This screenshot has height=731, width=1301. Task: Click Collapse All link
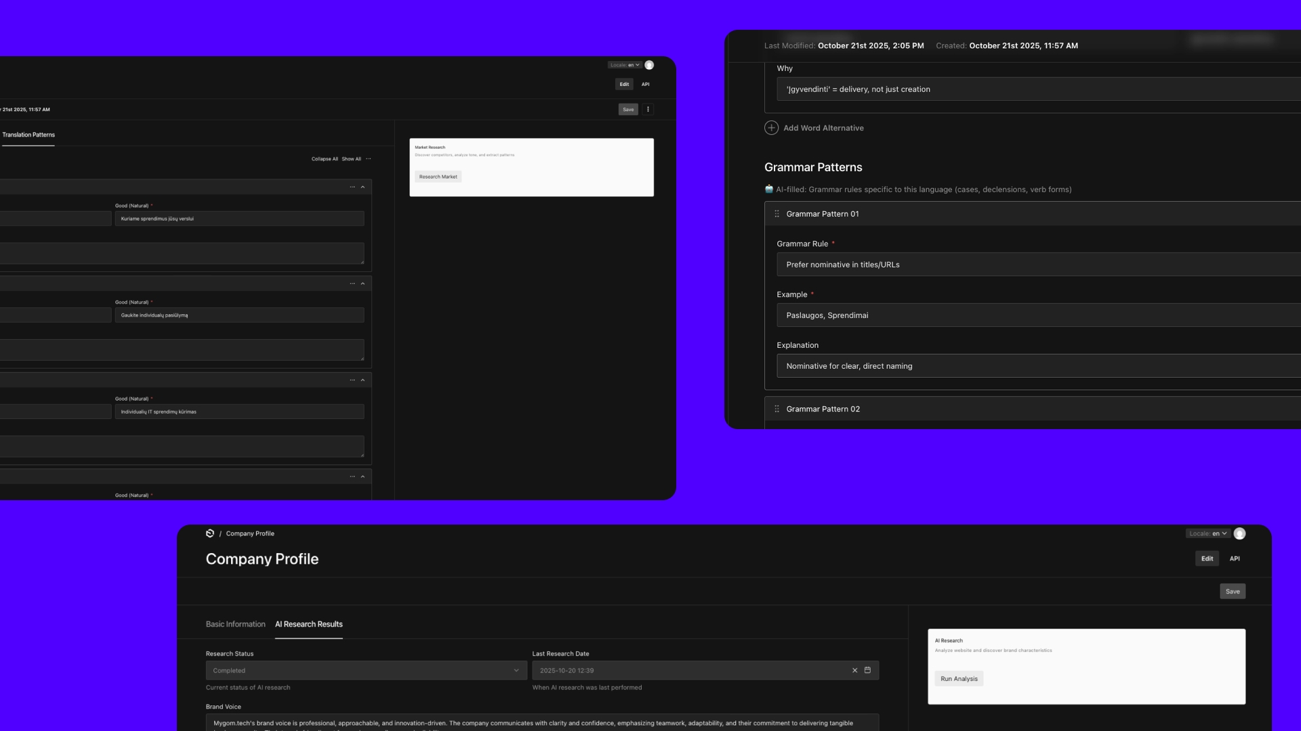pyautogui.click(x=325, y=159)
